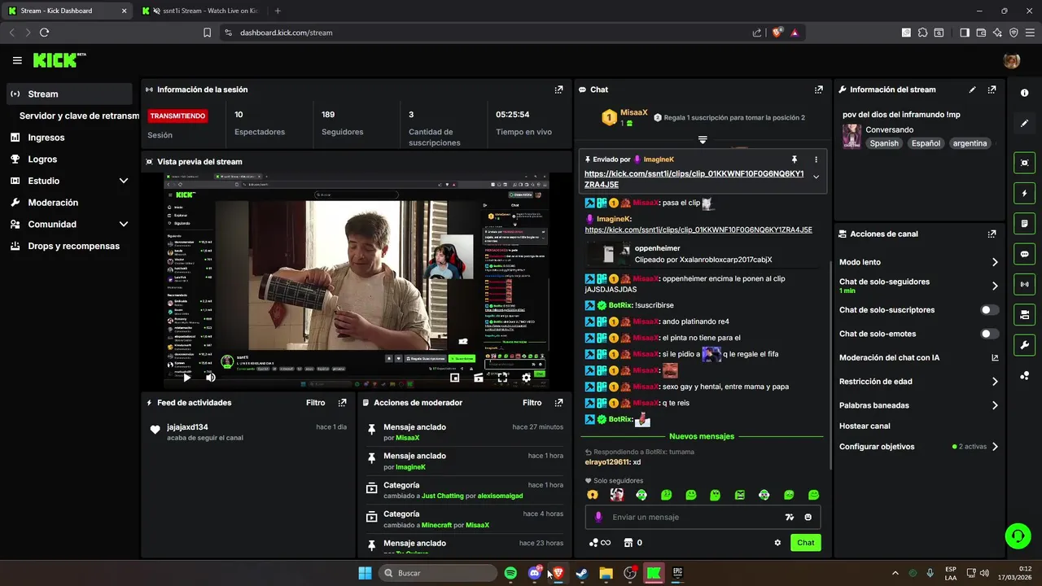Viewport: 1042px width, 586px height.
Task: Click the shop icon below chat input
Action: click(x=628, y=543)
